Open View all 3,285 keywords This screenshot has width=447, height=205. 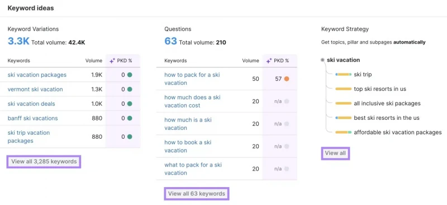(44, 162)
